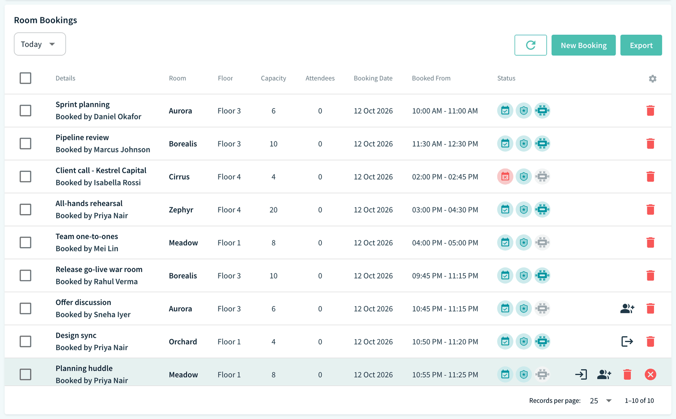
Task: Select the All-hands rehearsal checkbox
Action: click(25, 209)
